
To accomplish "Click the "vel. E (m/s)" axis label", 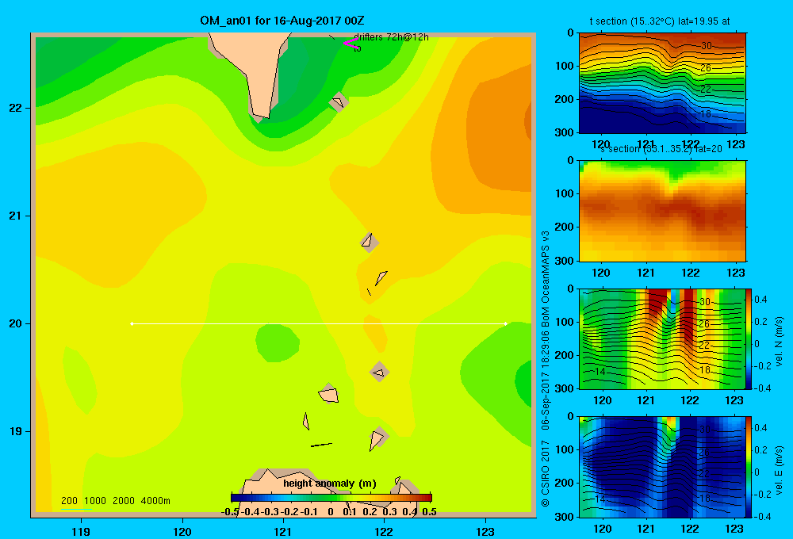I will (x=779, y=469).
